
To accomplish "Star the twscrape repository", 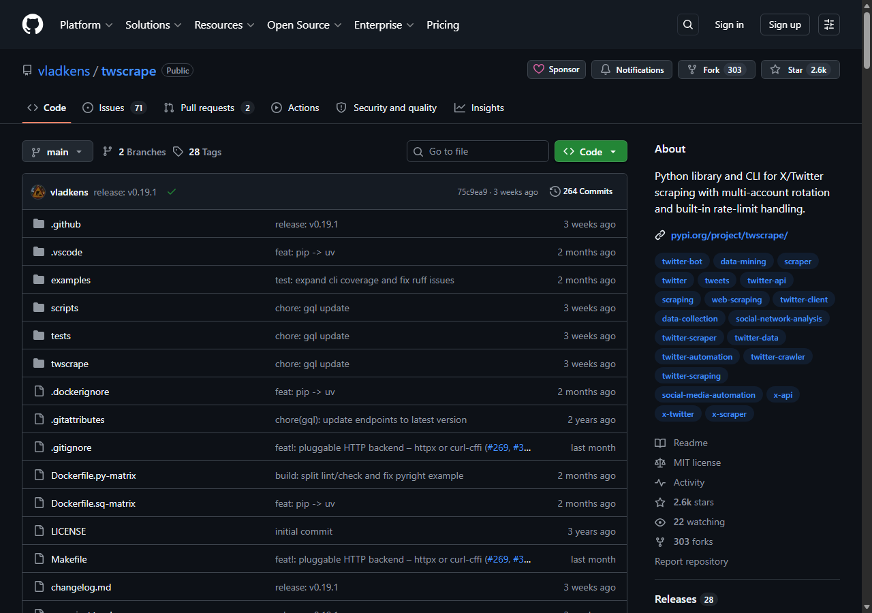I will coord(800,69).
